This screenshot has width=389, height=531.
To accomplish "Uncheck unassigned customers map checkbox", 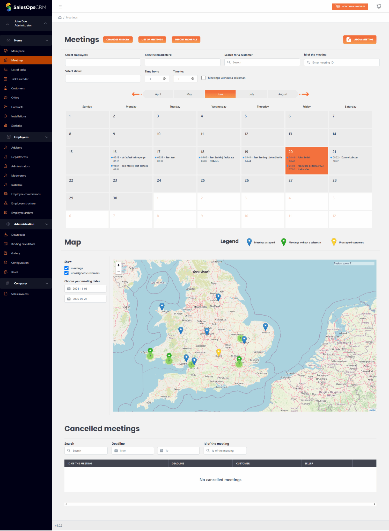I will pos(67,273).
